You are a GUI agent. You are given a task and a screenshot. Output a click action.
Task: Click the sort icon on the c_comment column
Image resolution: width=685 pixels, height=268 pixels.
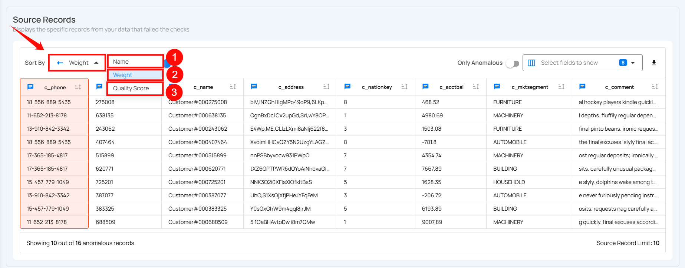click(655, 87)
